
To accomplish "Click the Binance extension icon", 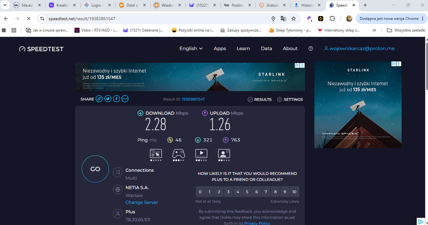I will pos(320,19).
